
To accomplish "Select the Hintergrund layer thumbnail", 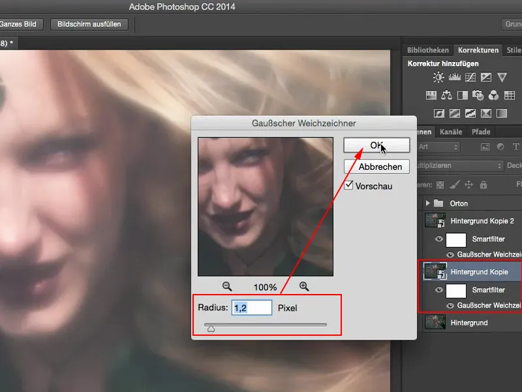I will [435, 322].
